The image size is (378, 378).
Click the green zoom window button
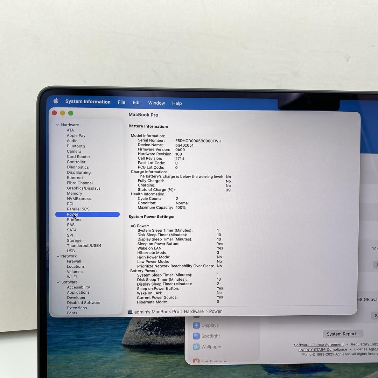click(x=71, y=113)
